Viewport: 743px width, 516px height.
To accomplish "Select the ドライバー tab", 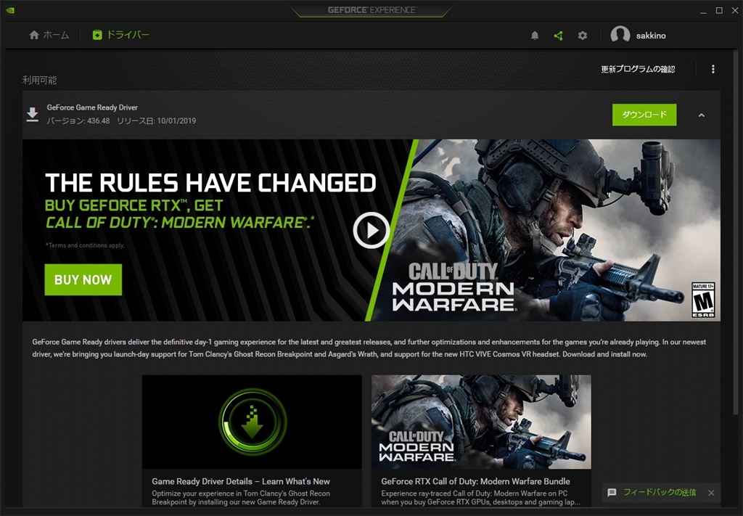I will [121, 35].
